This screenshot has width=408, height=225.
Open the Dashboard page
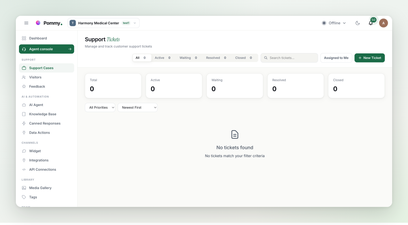tap(46, 38)
